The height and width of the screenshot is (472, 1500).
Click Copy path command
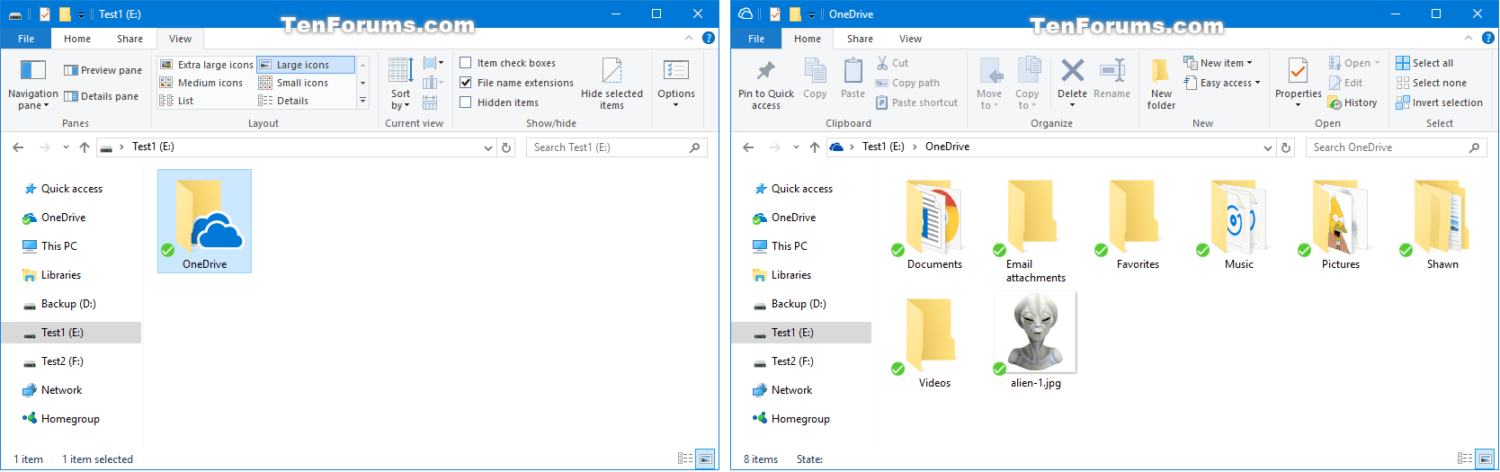[907, 83]
